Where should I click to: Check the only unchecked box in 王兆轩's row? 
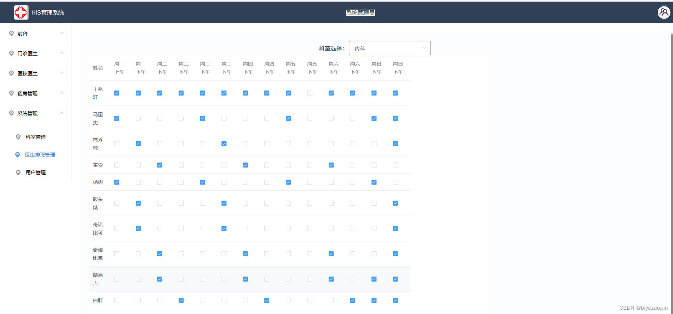click(310, 93)
